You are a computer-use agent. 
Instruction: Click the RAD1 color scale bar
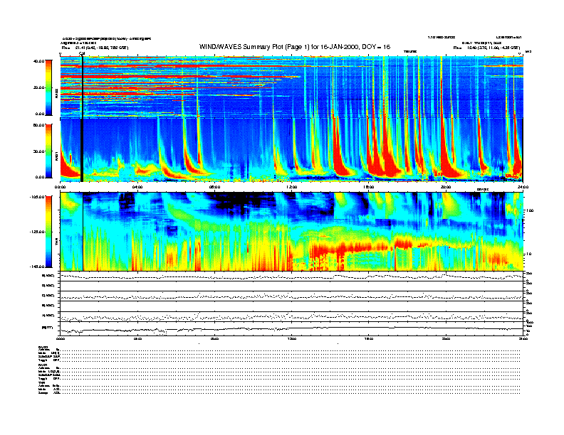point(48,151)
